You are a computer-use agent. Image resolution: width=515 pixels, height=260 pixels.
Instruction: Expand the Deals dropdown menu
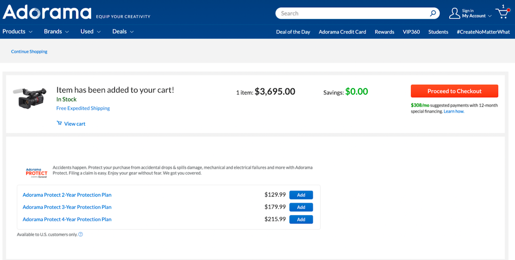[x=123, y=31]
